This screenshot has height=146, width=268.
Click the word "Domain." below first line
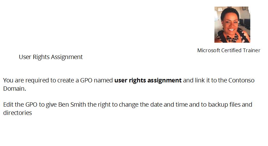point(15,89)
